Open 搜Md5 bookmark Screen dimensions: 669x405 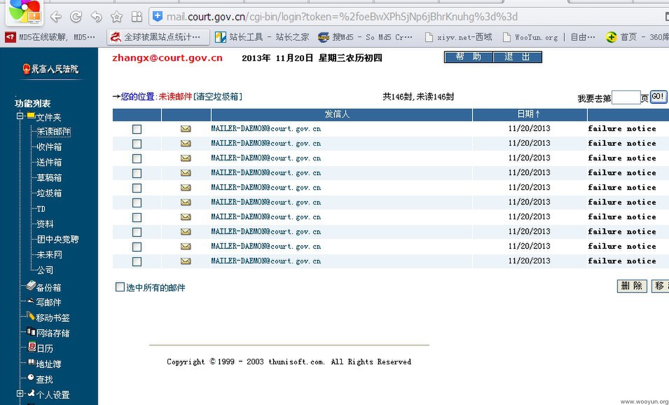coord(365,37)
